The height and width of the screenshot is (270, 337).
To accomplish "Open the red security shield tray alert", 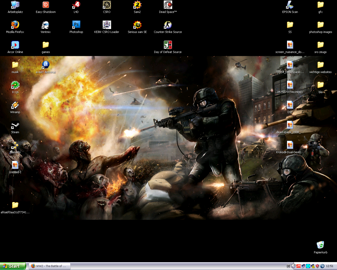I will [317, 266].
